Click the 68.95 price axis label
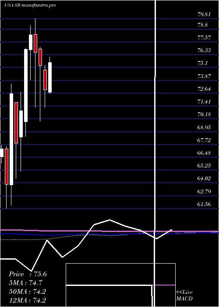 pos(204,128)
